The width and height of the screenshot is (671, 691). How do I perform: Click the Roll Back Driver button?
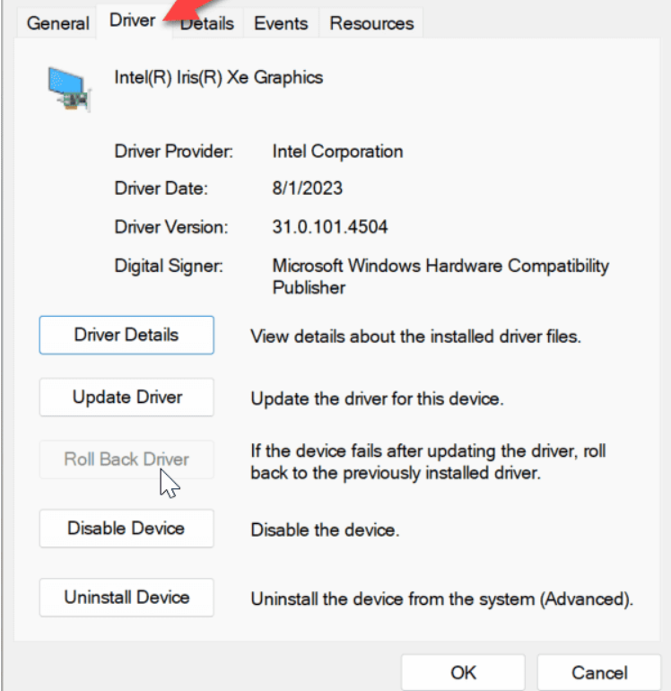[126, 459]
